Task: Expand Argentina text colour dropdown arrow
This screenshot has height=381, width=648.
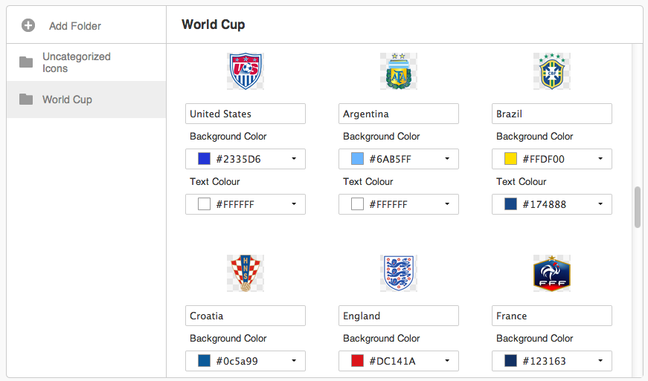Action: [x=447, y=204]
